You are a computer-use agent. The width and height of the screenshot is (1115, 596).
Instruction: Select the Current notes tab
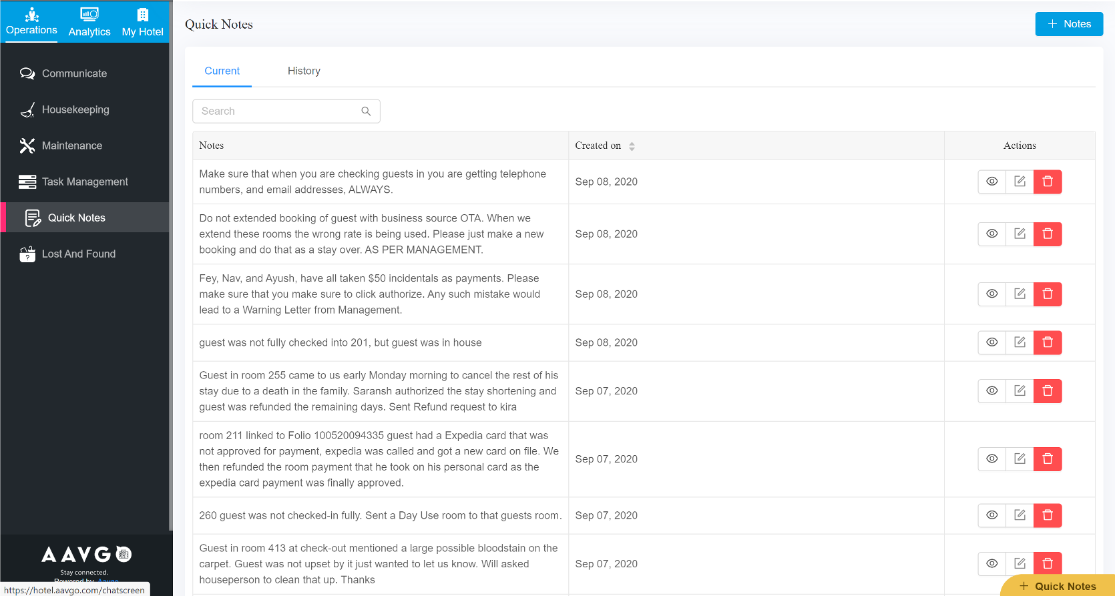[x=222, y=71]
